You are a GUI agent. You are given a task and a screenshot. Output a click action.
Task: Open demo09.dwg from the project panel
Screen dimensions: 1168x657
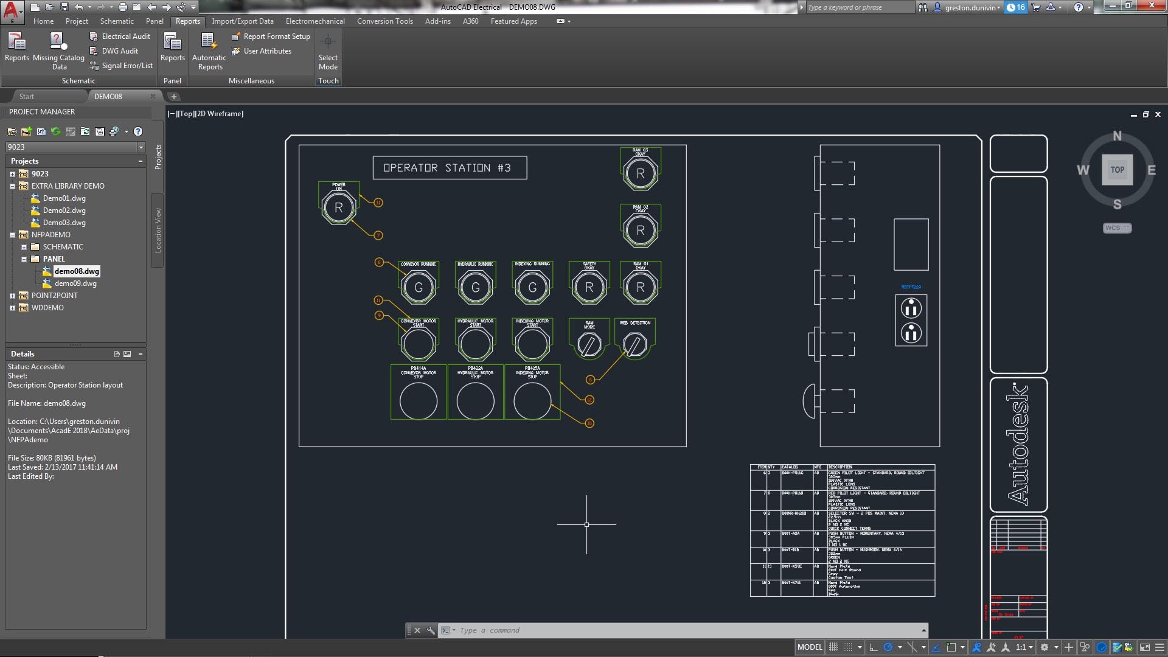[x=75, y=283]
